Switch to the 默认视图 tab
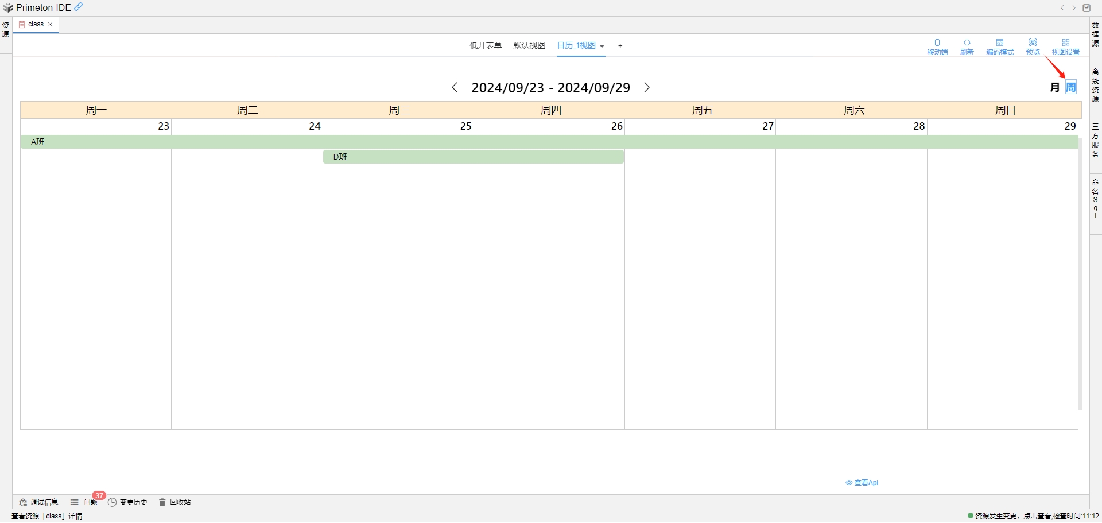Image resolution: width=1102 pixels, height=523 pixels. coord(529,45)
